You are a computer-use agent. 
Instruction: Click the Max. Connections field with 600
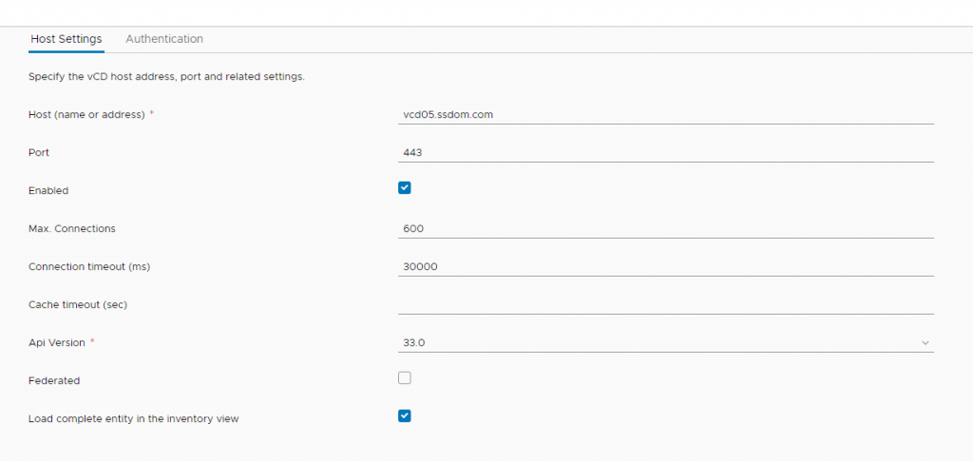click(666, 228)
